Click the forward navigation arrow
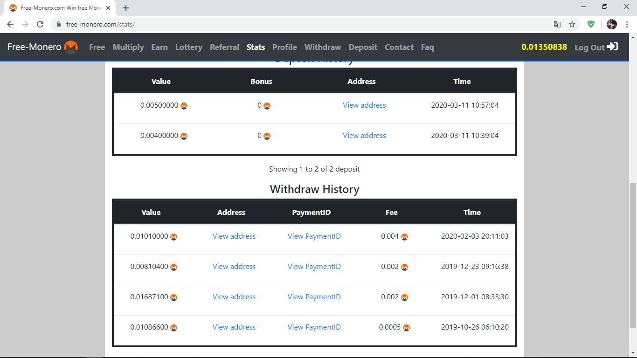Image resolution: width=637 pixels, height=358 pixels. coord(25,24)
